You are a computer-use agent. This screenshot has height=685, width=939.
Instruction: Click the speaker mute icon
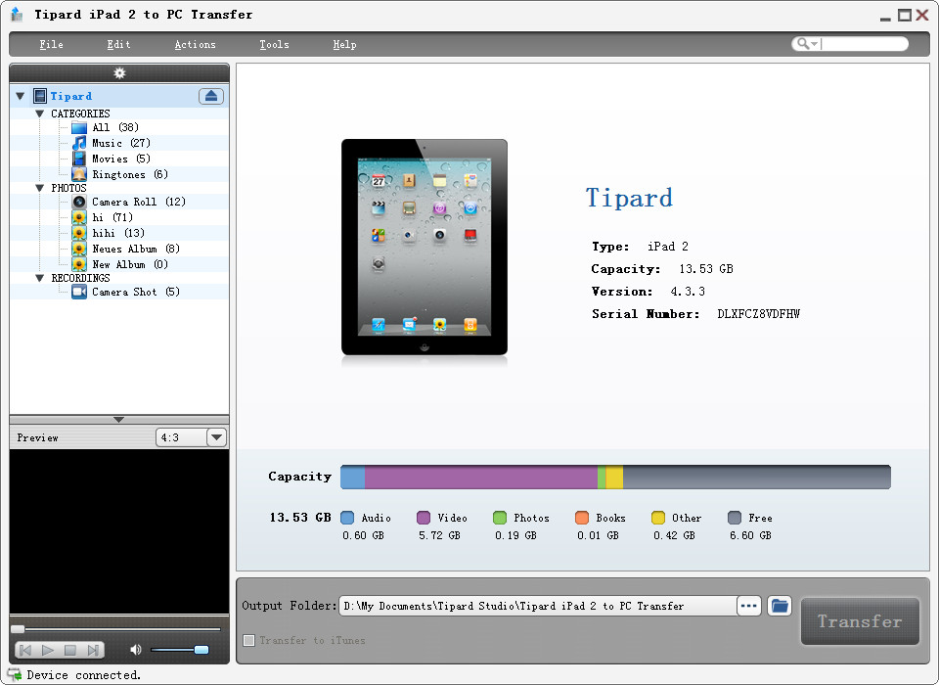pos(136,650)
